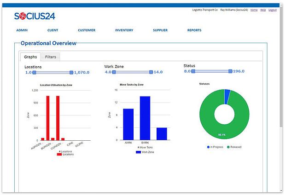Screen dimensions: 286x195
Task: Click the CZNE axis label
Action: tap(70, 144)
